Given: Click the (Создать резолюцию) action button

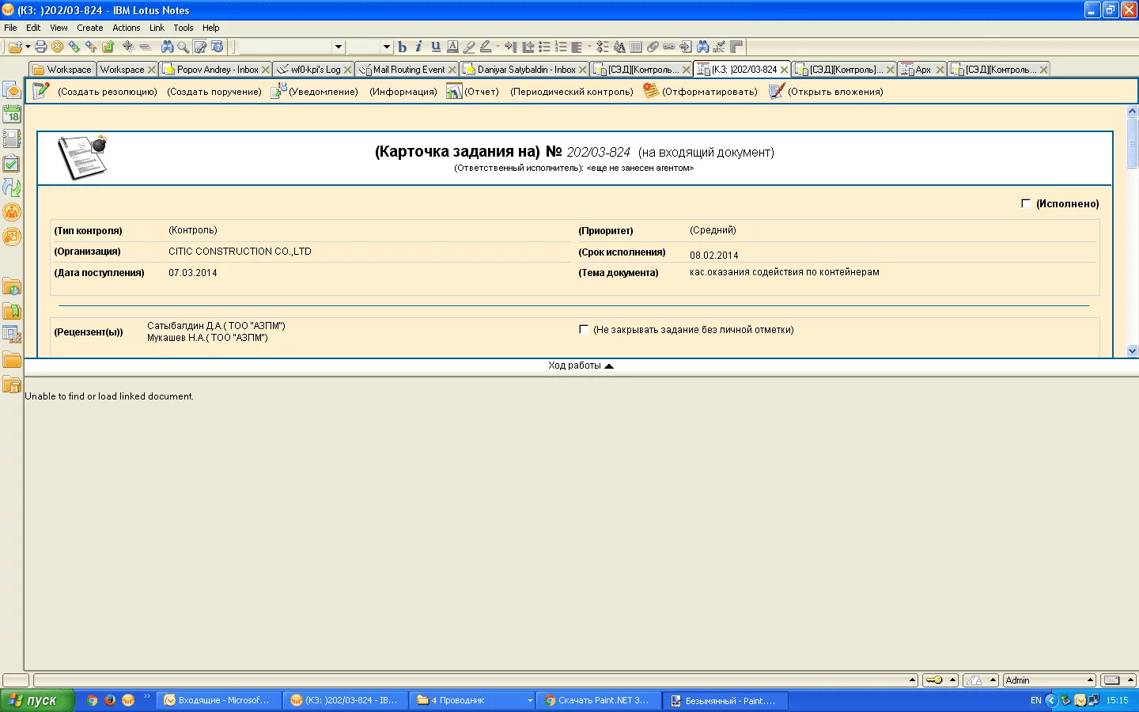Looking at the screenshot, I should [107, 92].
